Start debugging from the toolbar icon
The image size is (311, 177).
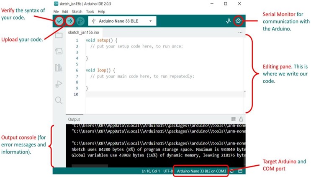pyautogui.click(x=80, y=21)
